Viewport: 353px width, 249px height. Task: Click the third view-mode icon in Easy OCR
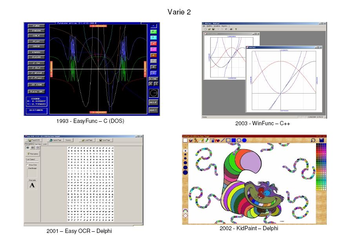pyautogui.click(x=38, y=148)
